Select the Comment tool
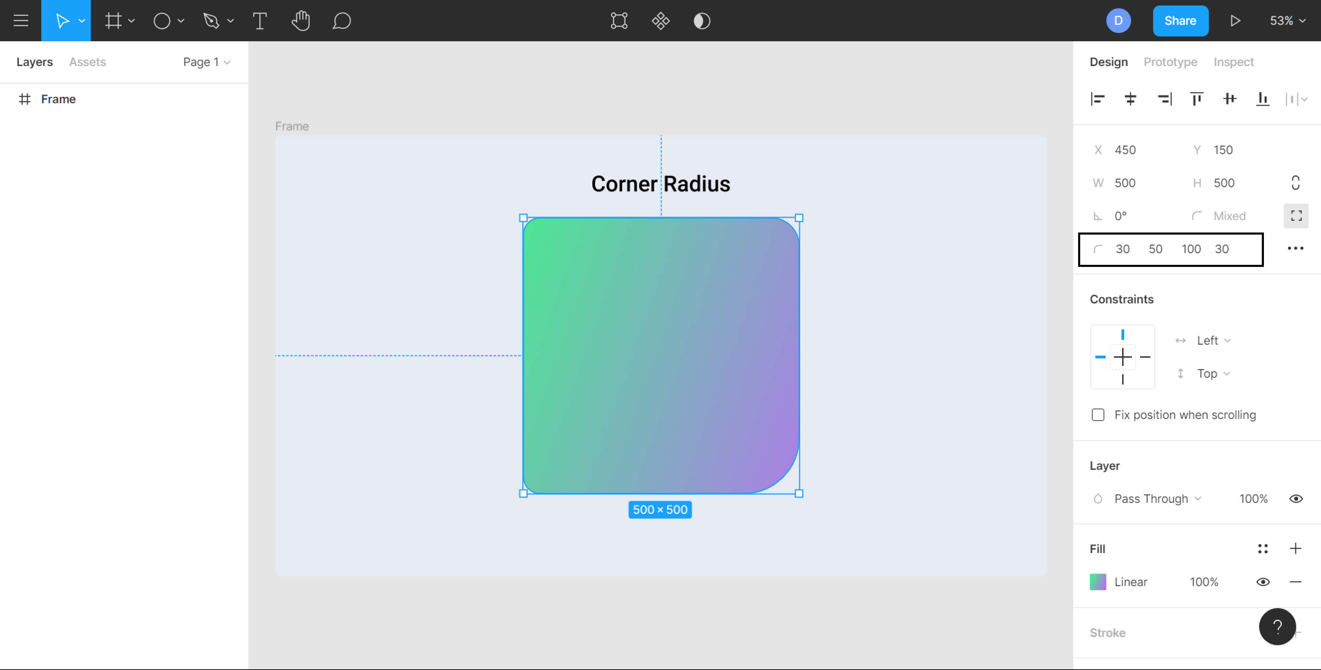1321x670 pixels. 342,21
